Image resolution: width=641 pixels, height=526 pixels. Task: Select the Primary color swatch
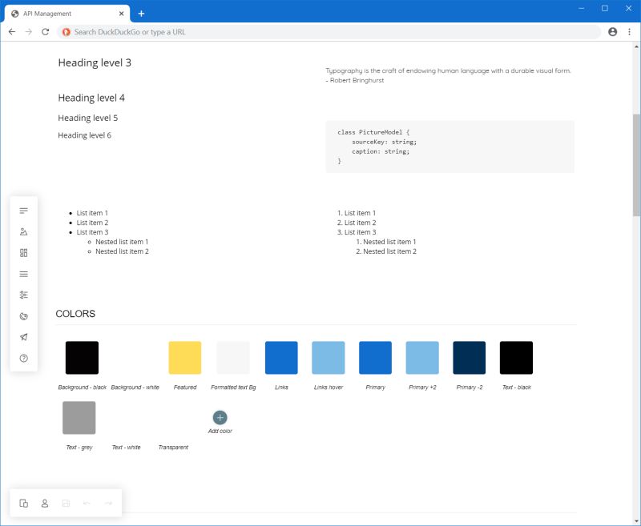pos(374,357)
